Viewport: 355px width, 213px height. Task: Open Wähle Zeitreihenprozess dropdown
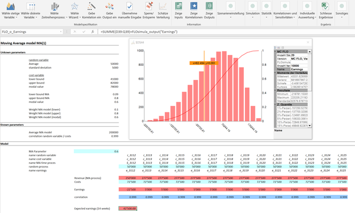(55, 10)
